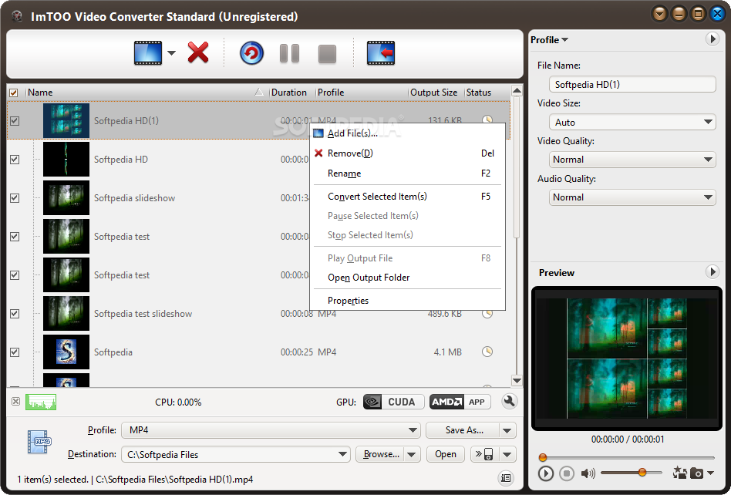
Task: Open the Save As dropdown arrow
Action: [507, 430]
